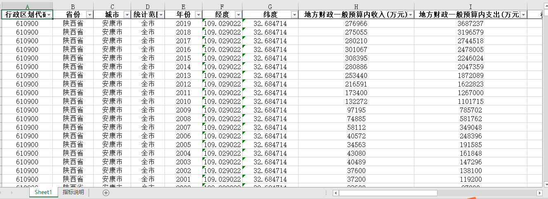Select expenditure cell 349048
This screenshot has height=199, width=548.
click(x=470, y=127)
